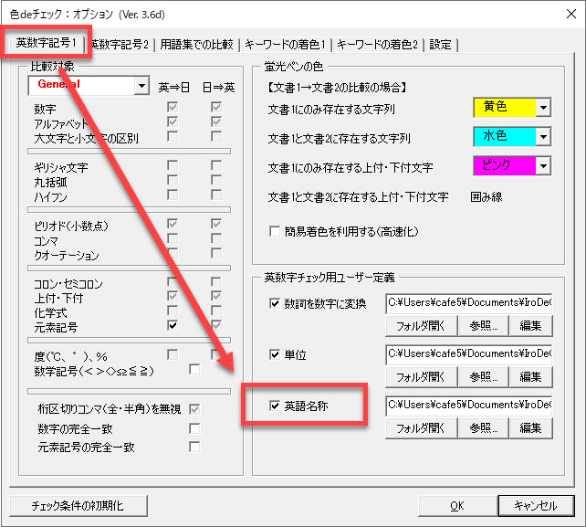Click the 単位 file path field
The image size is (586, 527).
point(468,353)
